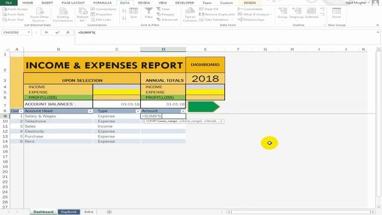Screen dimensions: 382x215
Task: Switch to the INSERT ribbon tab
Action: (47, 2)
